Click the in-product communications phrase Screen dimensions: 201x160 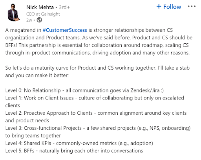58,53
